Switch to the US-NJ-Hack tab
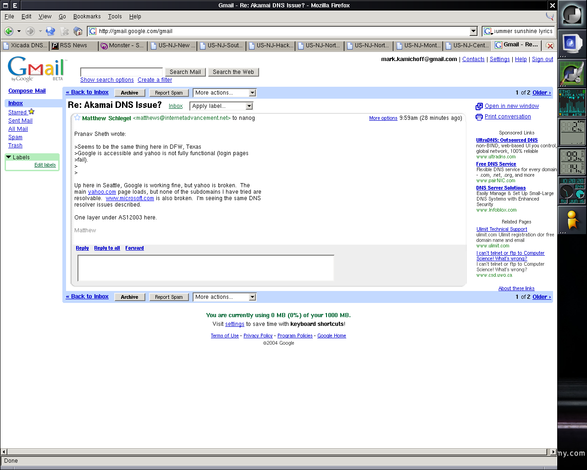Viewport: 587px width, 470px height. point(271,45)
